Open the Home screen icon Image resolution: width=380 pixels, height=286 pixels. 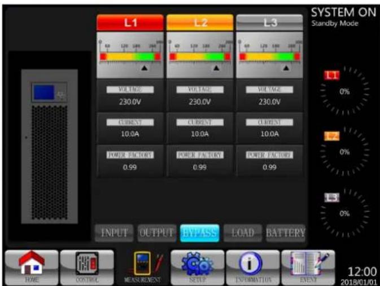pos(32,267)
